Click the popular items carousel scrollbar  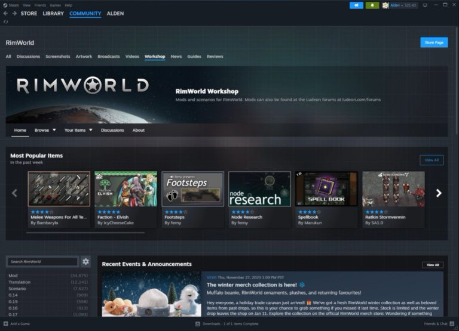(85, 233)
